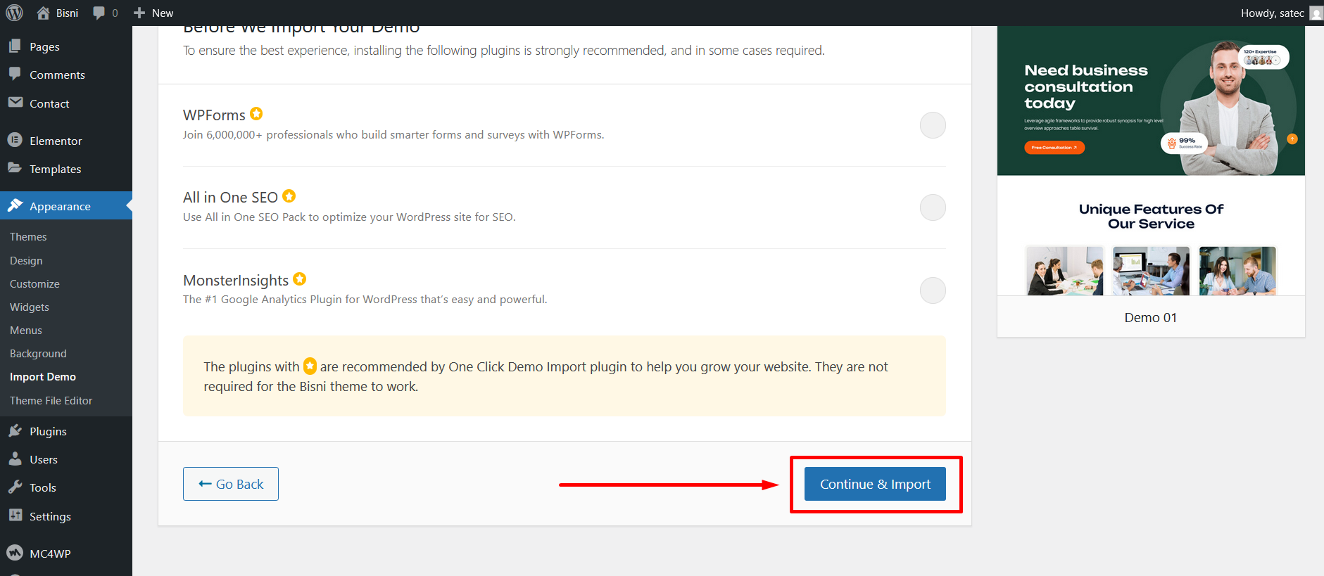Click the WordPress logo icon

click(x=14, y=13)
